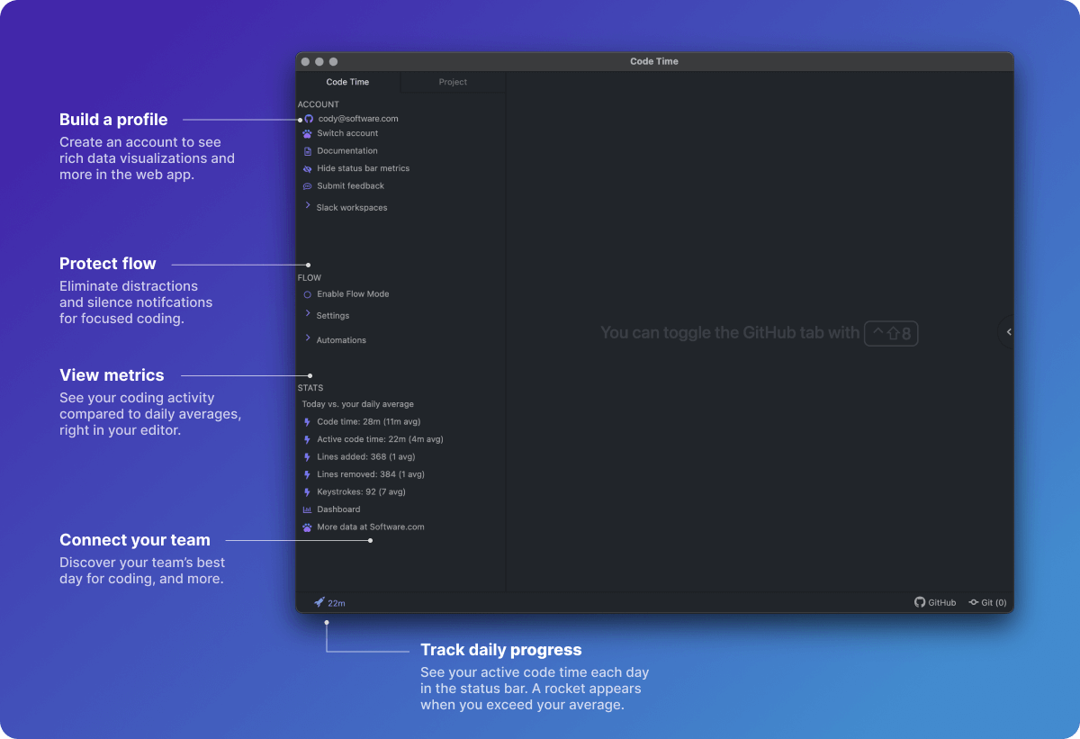Click 22m status bar time

337,603
